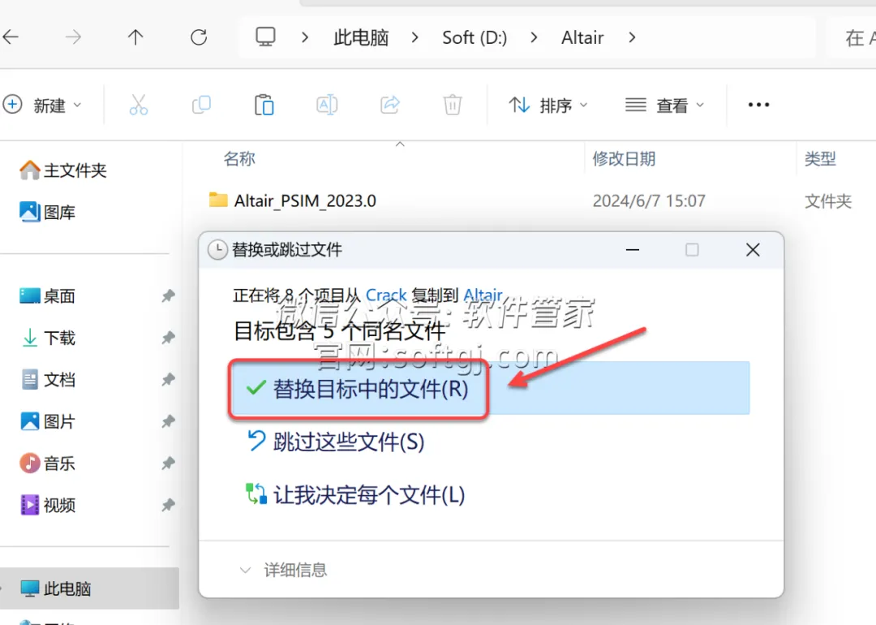Unpin 视频 using its pin icon

[x=168, y=505]
